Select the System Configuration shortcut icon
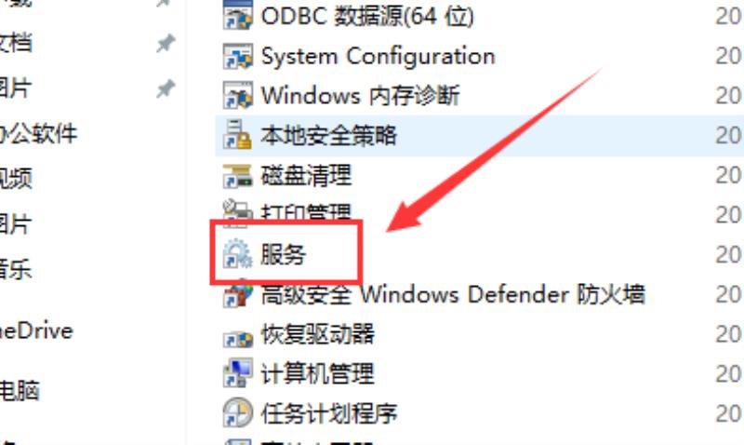The width and height of the screenshot is (744, 445). tap(238, 56)
